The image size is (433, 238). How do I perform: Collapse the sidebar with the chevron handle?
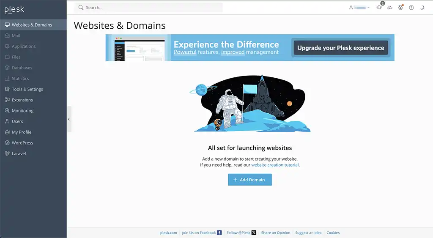[69, 119]
